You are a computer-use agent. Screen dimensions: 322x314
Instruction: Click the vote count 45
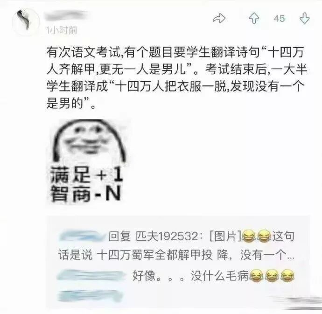tap(279, 19)
